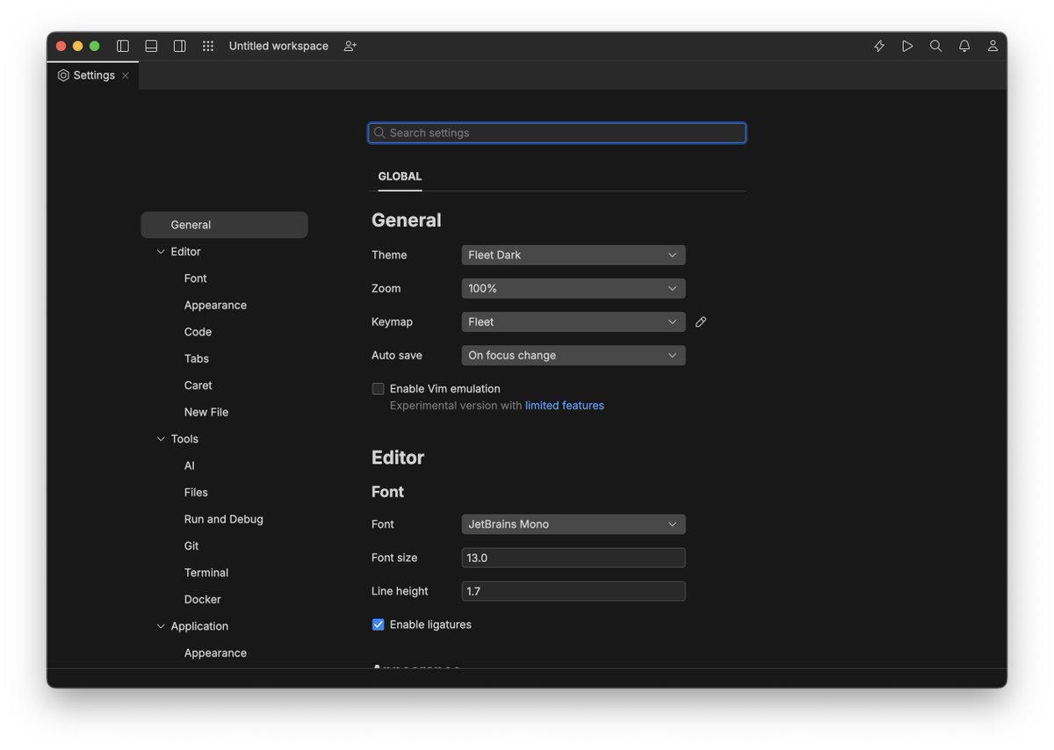The width and height of the screenshot is (1054, 750).
Task: Select Terminal settings item
Action: [x=206, y=573]
